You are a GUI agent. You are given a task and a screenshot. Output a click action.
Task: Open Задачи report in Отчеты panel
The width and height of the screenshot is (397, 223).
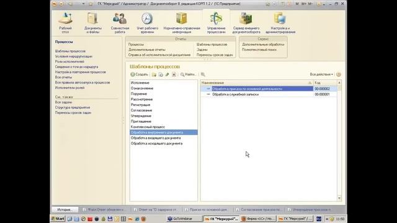[202, 50]
